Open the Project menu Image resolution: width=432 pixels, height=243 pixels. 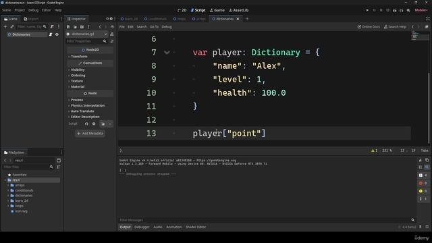20,10
